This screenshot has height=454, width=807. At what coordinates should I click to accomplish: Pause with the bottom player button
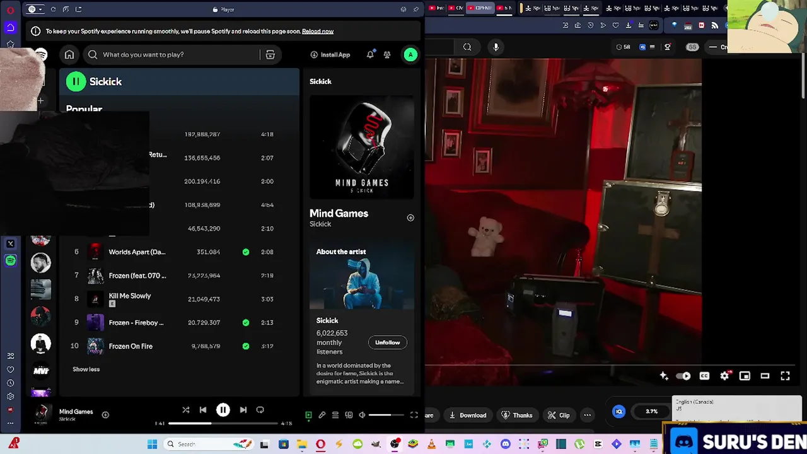click(x=223, y=410)
